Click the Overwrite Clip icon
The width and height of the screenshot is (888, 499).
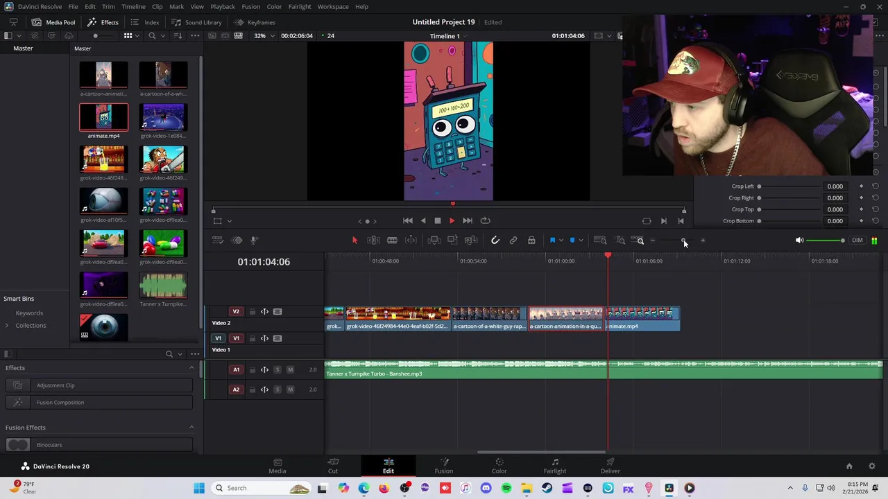(x=452, y=240)
